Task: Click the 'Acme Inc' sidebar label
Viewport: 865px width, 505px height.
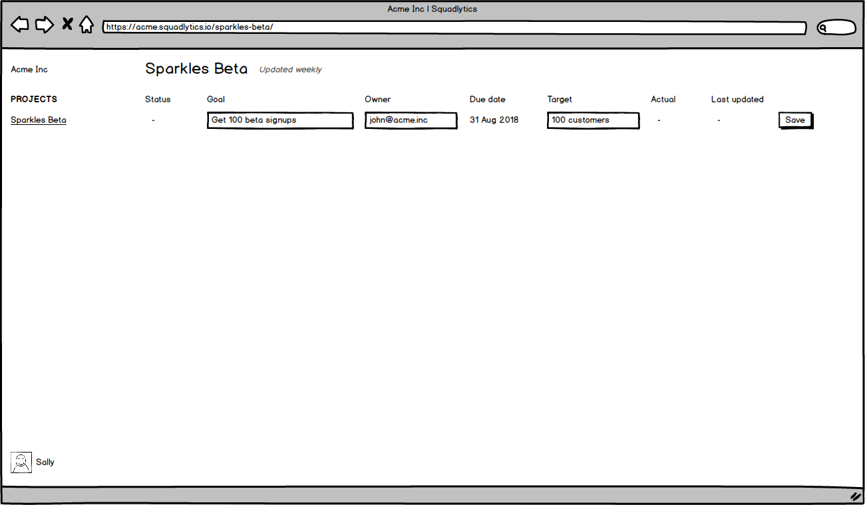Action: point(29,70)
